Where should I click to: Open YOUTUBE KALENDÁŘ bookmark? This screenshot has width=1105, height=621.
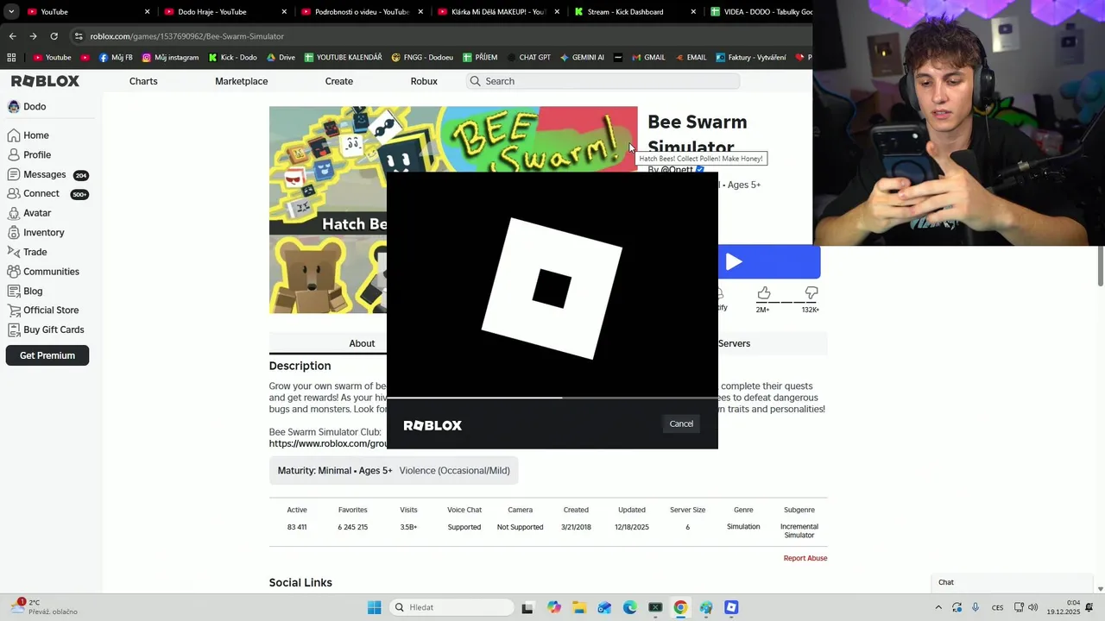(343, 58)
